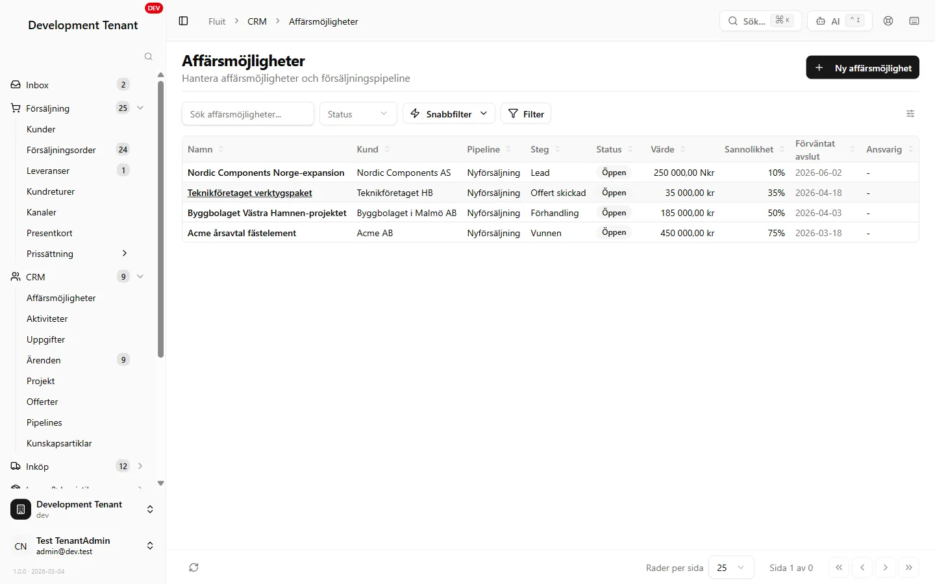Open Kanaler in sidebar

(42, 212)
